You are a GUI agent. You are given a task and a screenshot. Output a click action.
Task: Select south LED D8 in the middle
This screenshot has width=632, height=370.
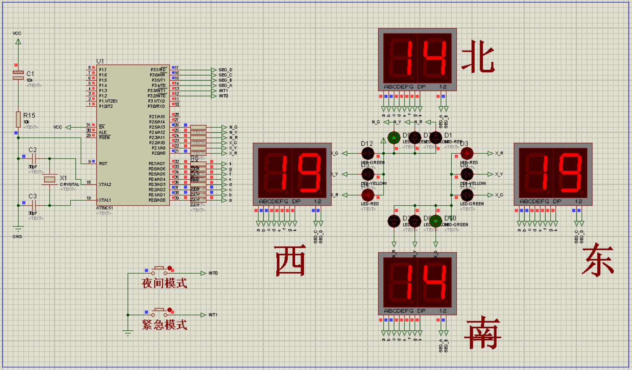(x=415, y=221)
